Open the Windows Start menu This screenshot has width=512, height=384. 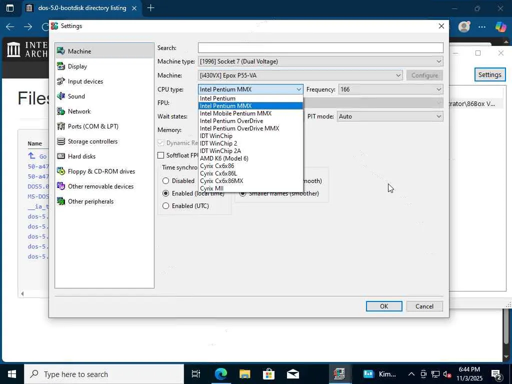12,374
